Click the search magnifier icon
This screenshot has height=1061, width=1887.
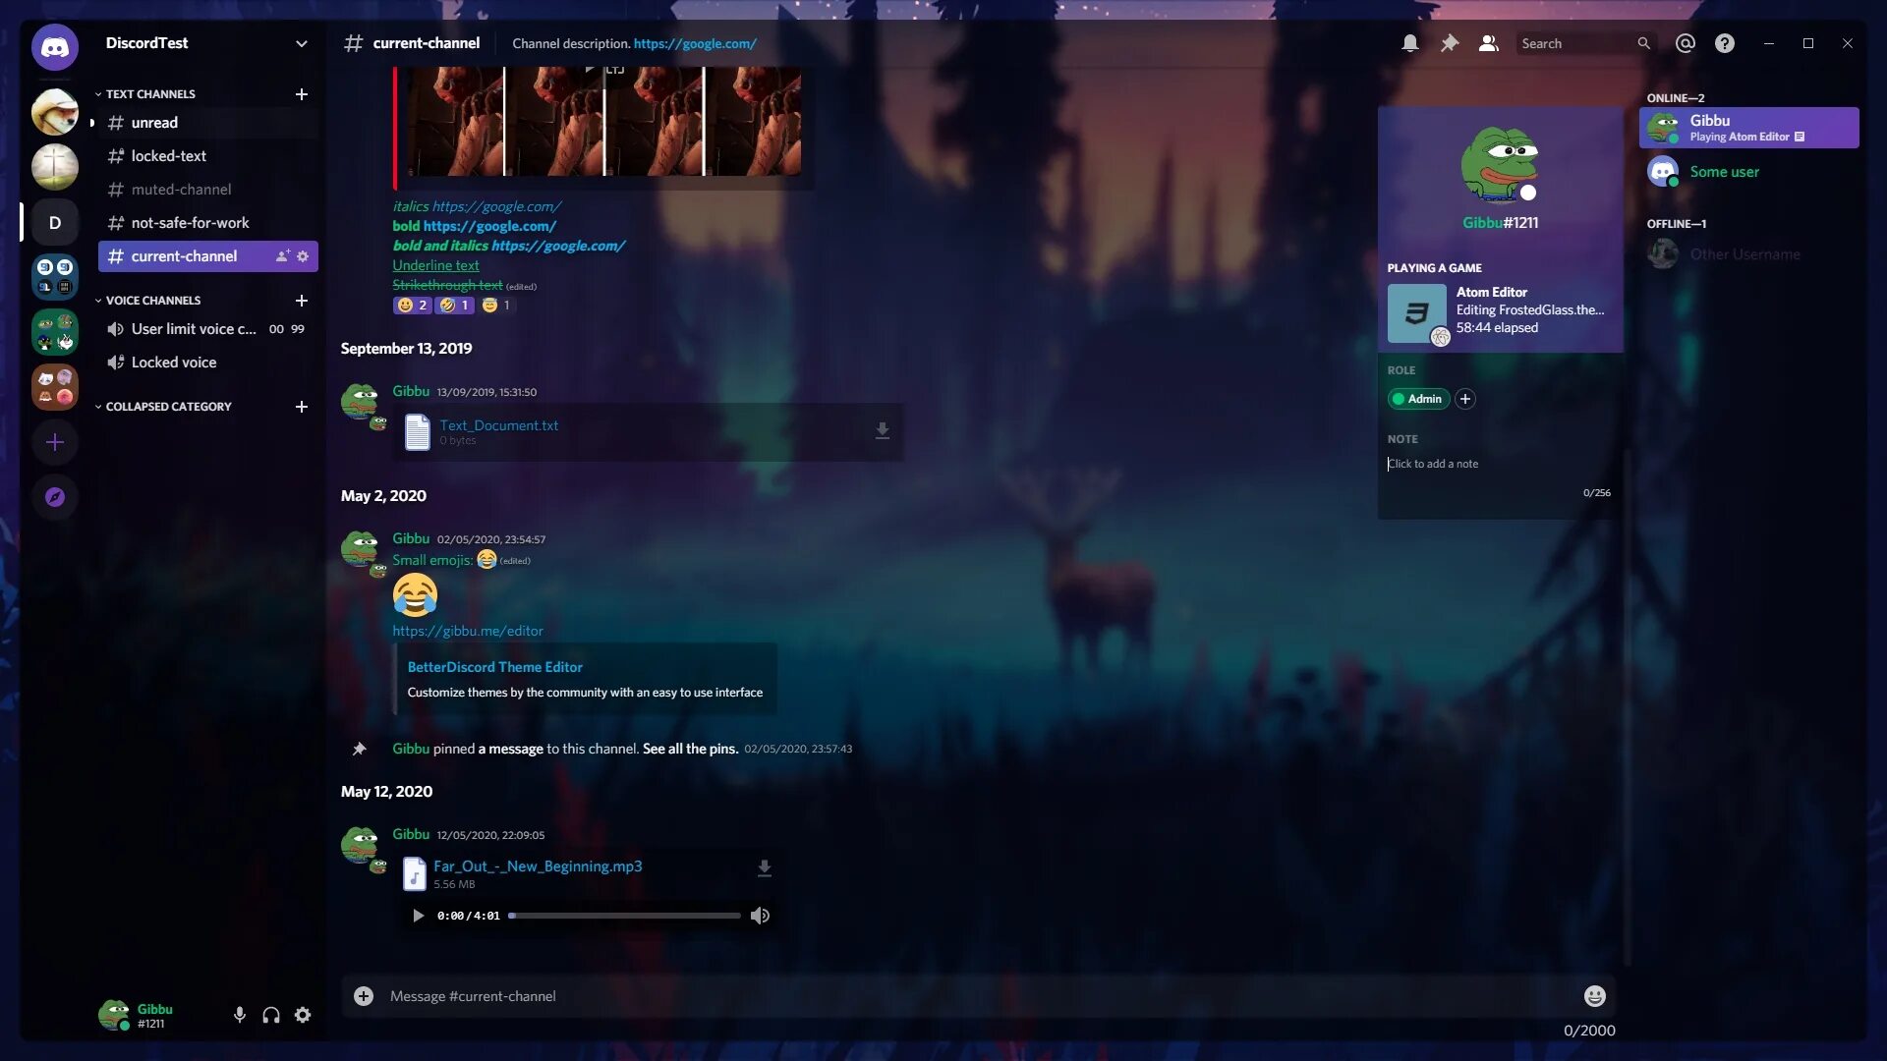coord(1643,43)
